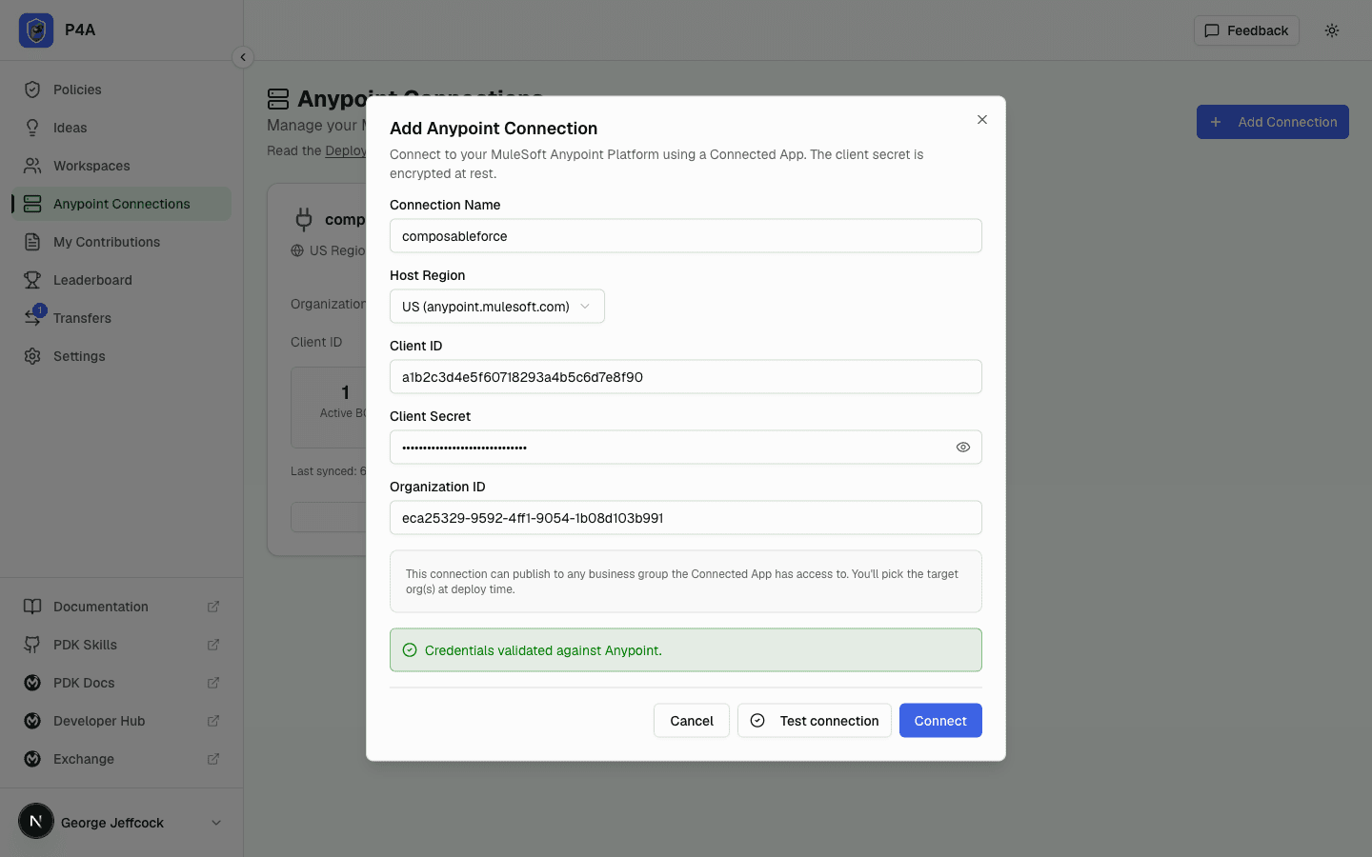Open Ideas in the sidebar
This screenshot has height=857, width=1372.
[121, 128]
